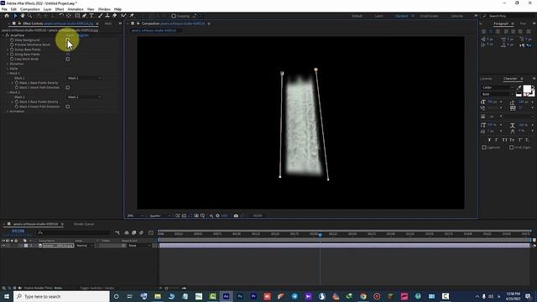The image size is (537, 302).
Task: Toggle the Loop Mesh Mode checkbox
Action: click(x=68, y=59)
